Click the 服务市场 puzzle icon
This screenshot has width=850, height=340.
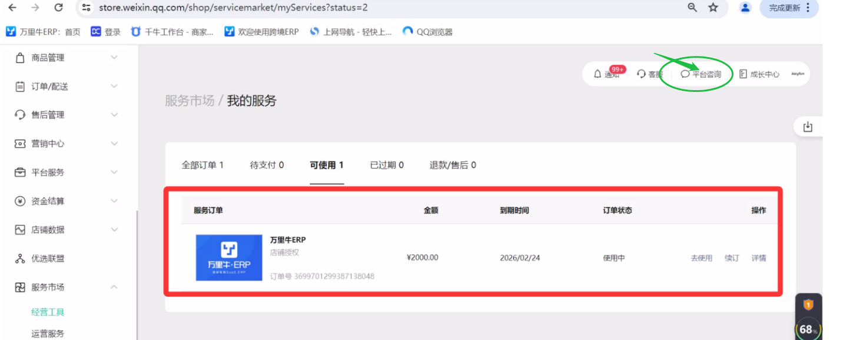point(20,288)
